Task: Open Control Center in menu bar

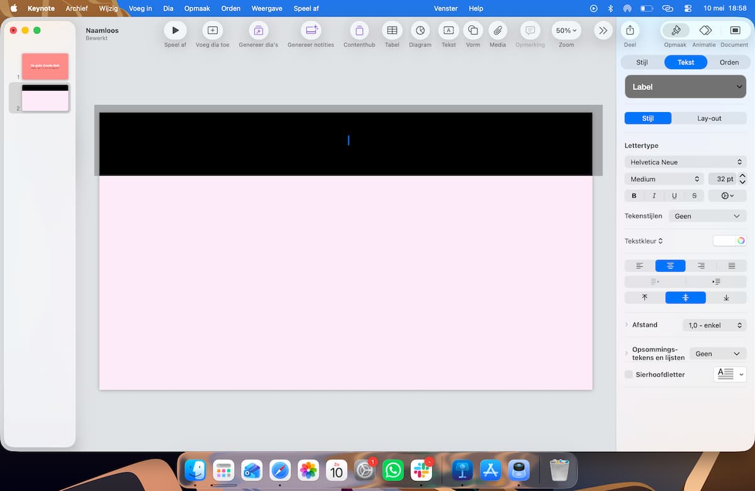Action: (687, 8)
